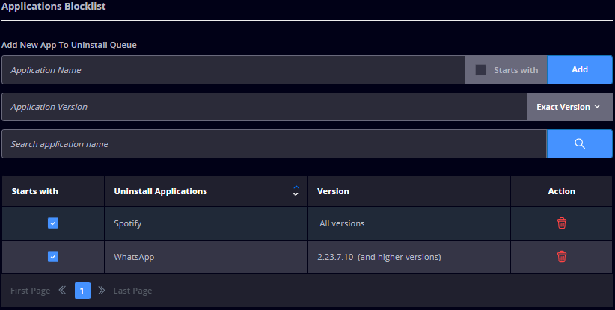This screenshot has height=310, width=615.
Task: Jump to Last Page link
Action: [132, 291]
